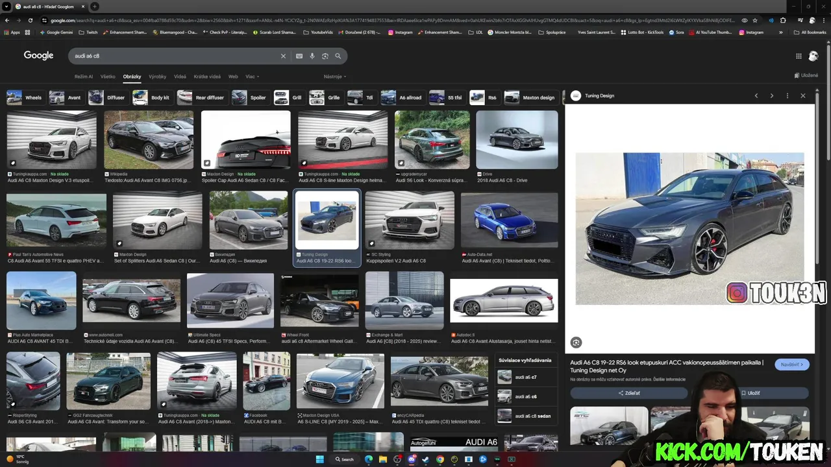
Task: Open Microsoft Edge from taskbar
Action: click(369, 459)
